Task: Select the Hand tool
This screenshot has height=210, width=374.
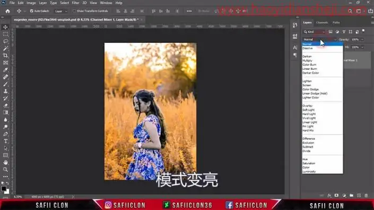Action: [5, 163]
